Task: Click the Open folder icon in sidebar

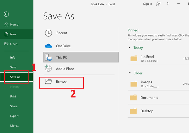Action: pos(6,44)
